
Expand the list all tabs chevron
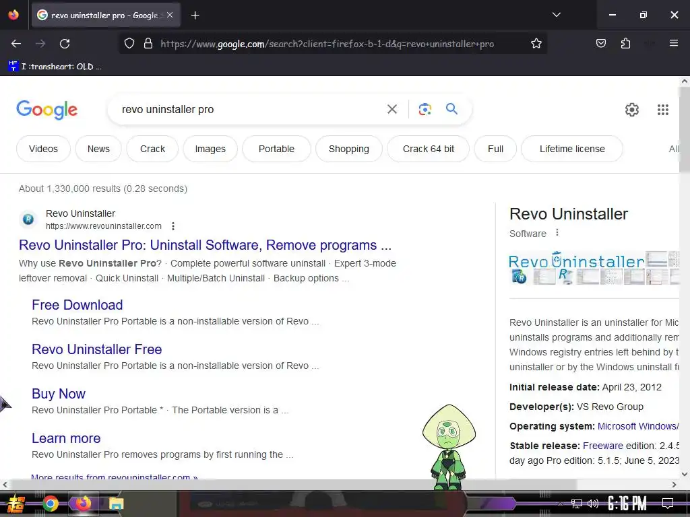pyautogui.click(x=556, y=15)
